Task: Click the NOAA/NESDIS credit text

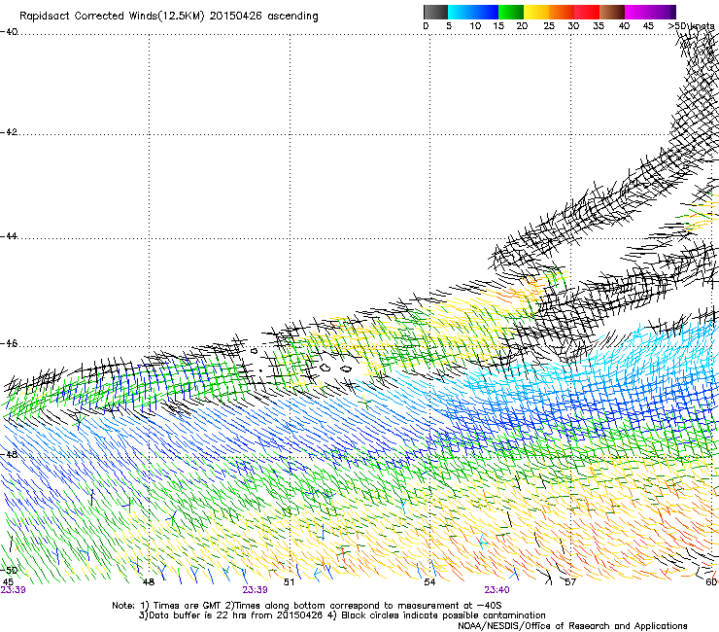Action: [x=572, y=626]
